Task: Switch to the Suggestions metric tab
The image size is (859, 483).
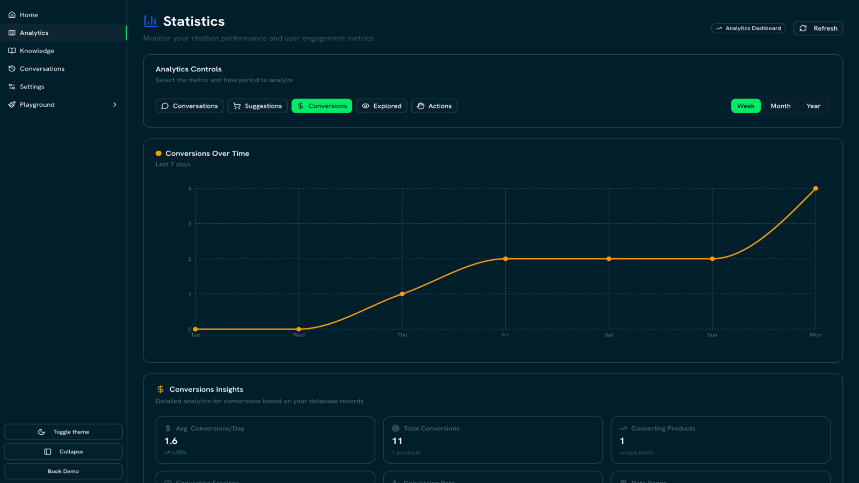Action: tap(257, 106)
